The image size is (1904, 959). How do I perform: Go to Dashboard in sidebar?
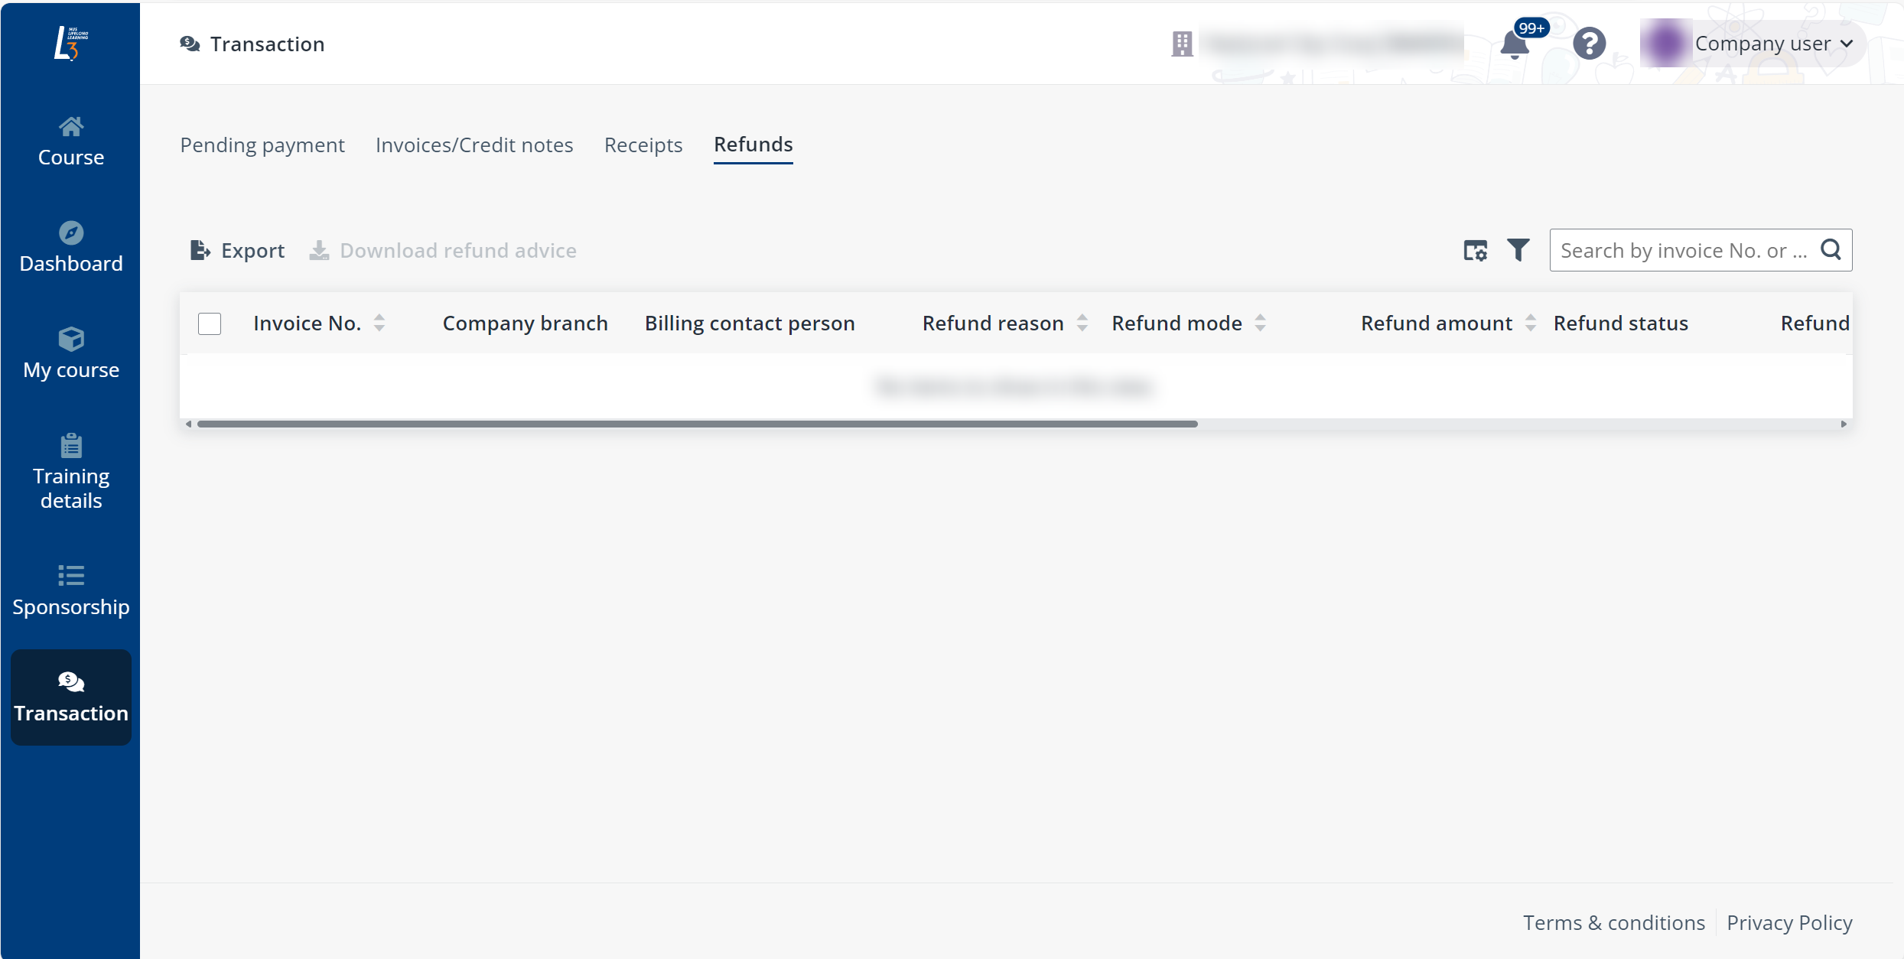point(70,248)
